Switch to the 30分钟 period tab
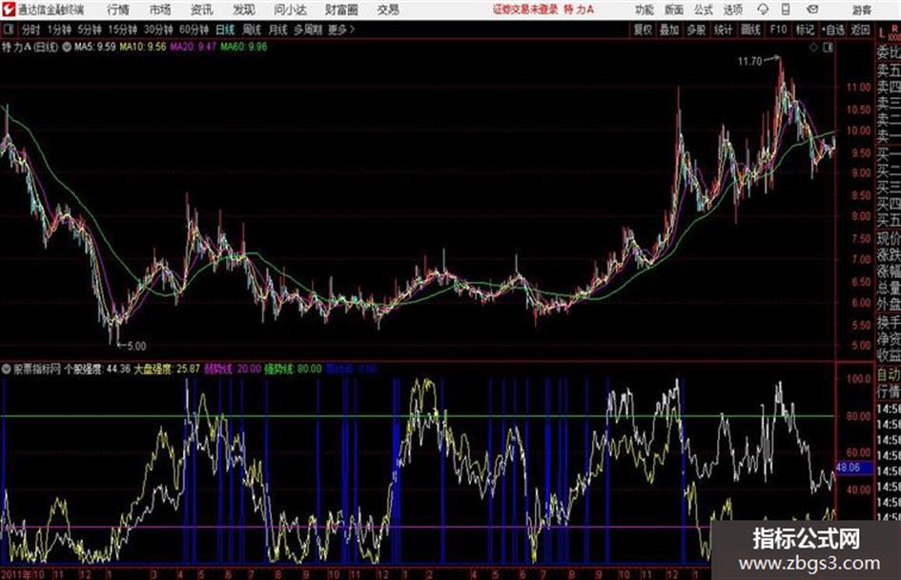Viewport: 901px width, 580px height. 158,30
